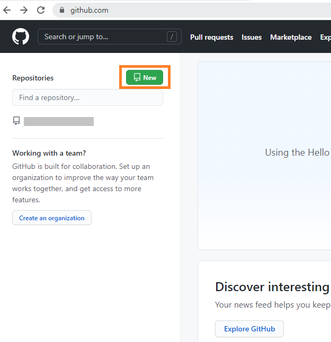Image resolution: width=331 pixels, height=342 pixels.
Task: View site security via the lock icon
Action: click(x=62, y=10)
